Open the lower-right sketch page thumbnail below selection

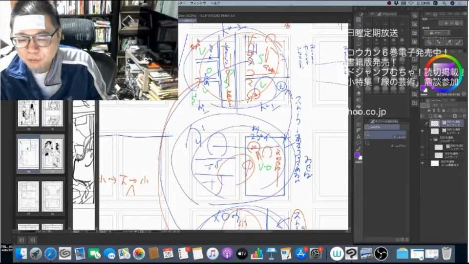[52, 197]
